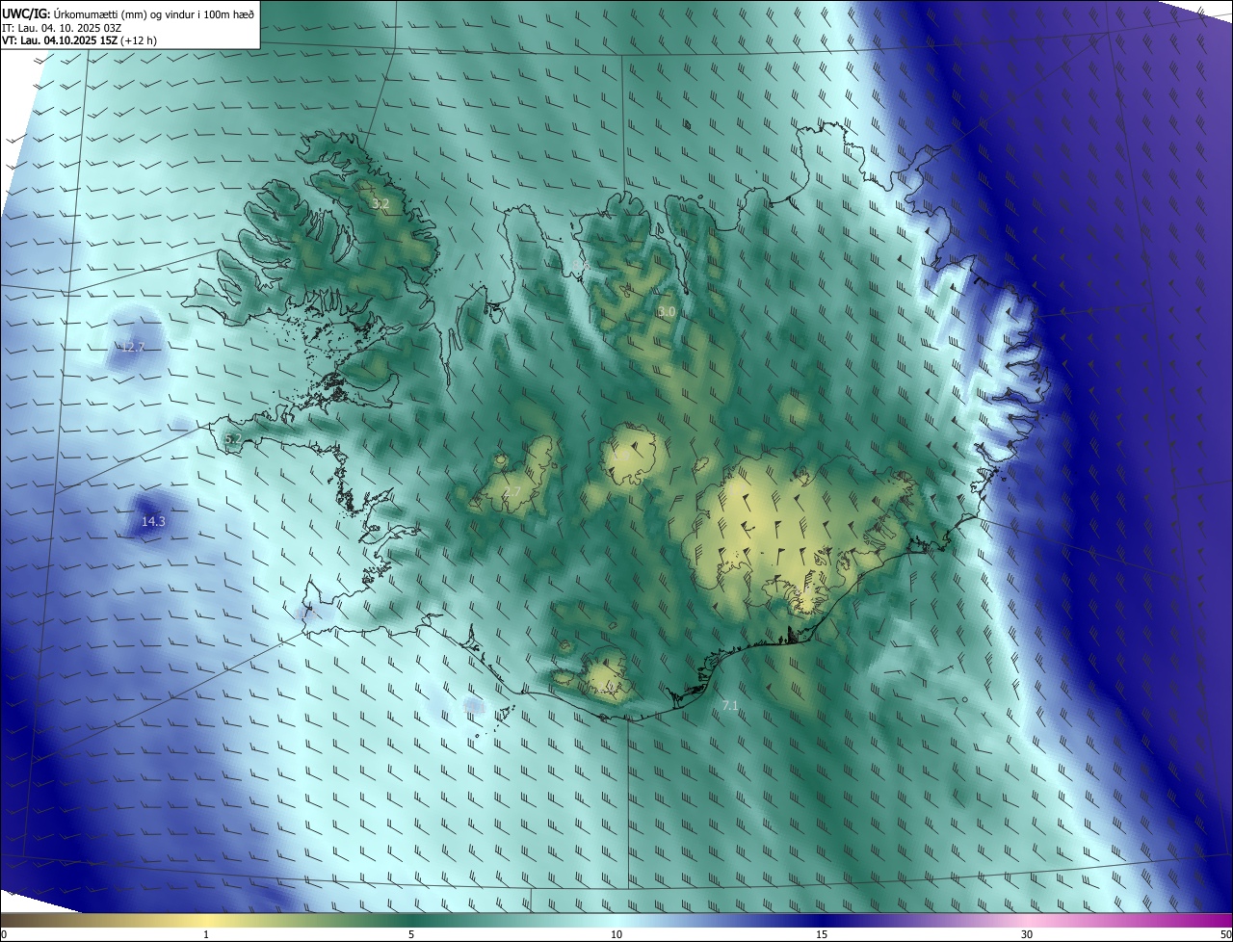
Task: Click the '30' label on the color scale
Action: pyautogui.click(x=1027, y=935)
